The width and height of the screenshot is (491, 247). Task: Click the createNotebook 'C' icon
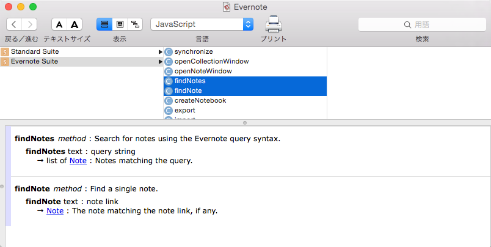[169, 101]
